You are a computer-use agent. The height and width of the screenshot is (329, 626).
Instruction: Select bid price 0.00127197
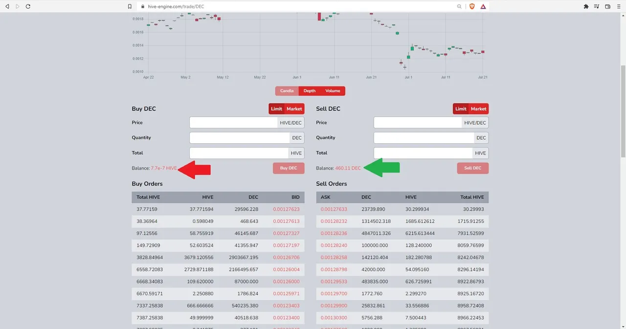286,245
